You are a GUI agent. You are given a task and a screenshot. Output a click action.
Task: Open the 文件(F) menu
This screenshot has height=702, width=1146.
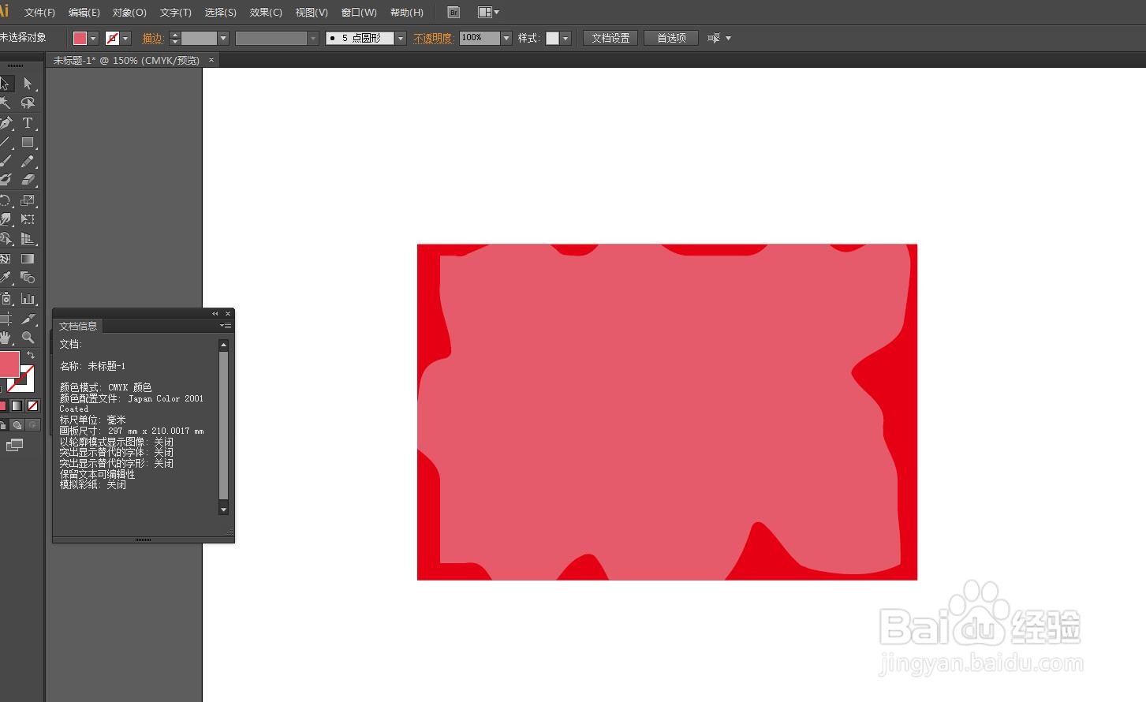pyautogui.click(x=39, y=13)
